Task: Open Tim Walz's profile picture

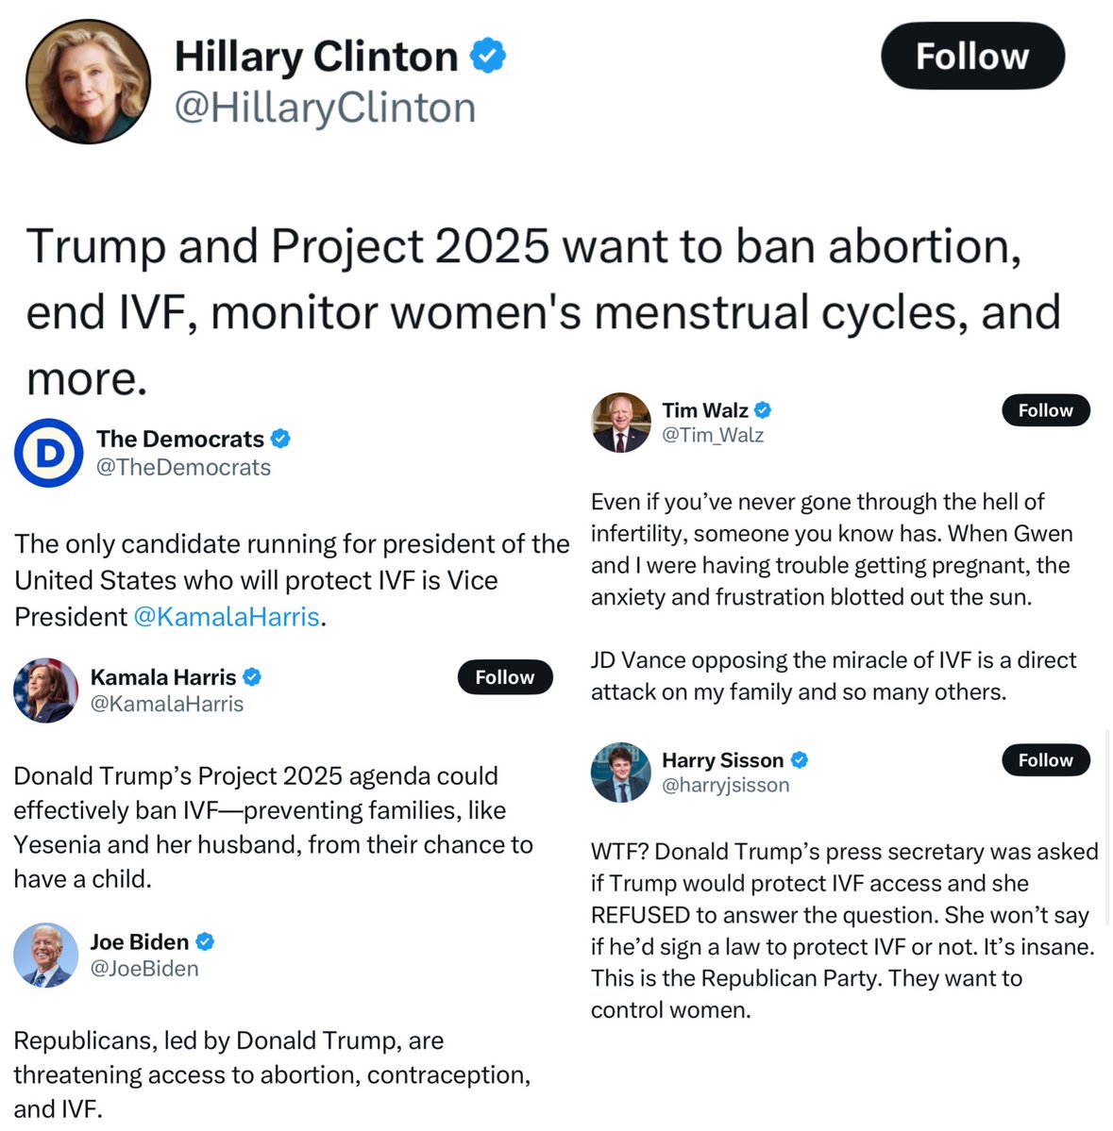Action: pyautogui.click(x=621, y=423)
